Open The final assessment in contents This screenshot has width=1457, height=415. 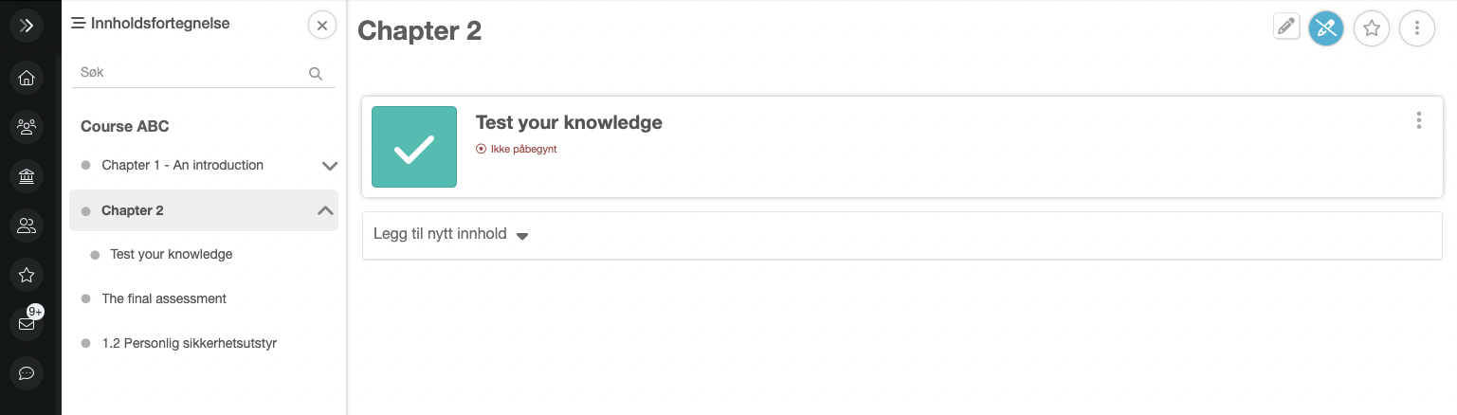pyautogui.click(x=164, y=298)
